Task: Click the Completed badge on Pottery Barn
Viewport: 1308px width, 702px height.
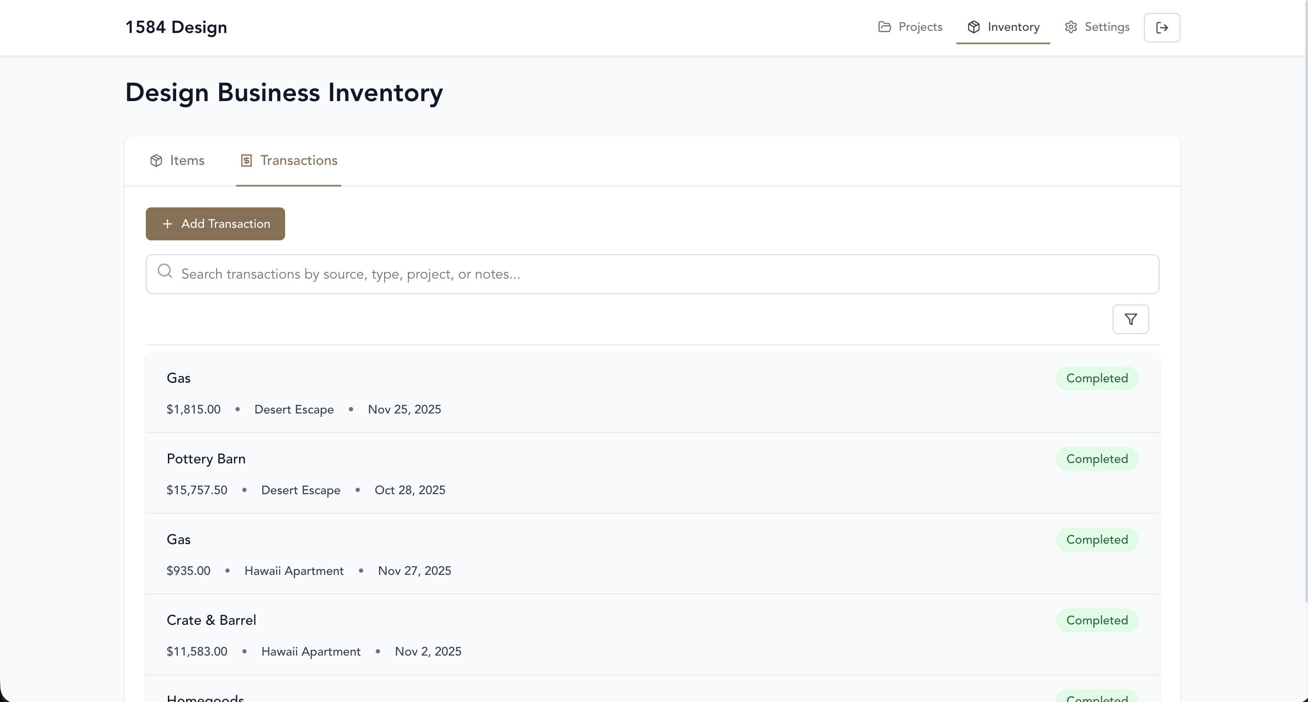Action: point(1097,458)
